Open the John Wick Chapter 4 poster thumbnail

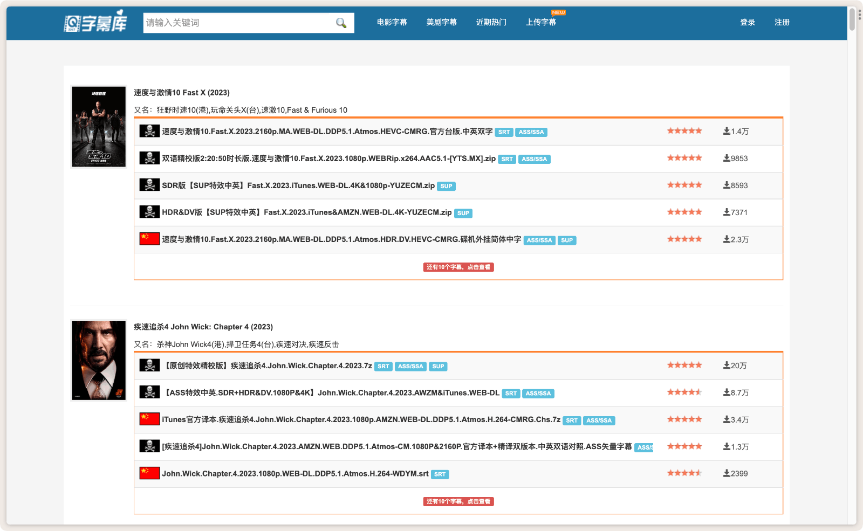pyautogui.click(x=99, y=360)
